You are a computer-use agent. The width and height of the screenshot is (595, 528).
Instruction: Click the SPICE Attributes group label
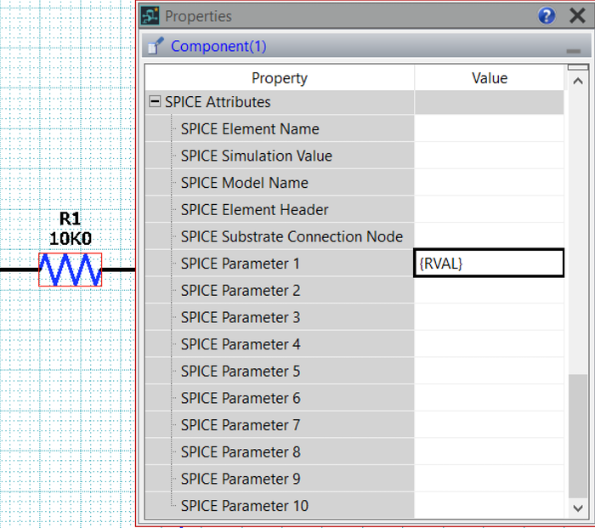[218, 102]
